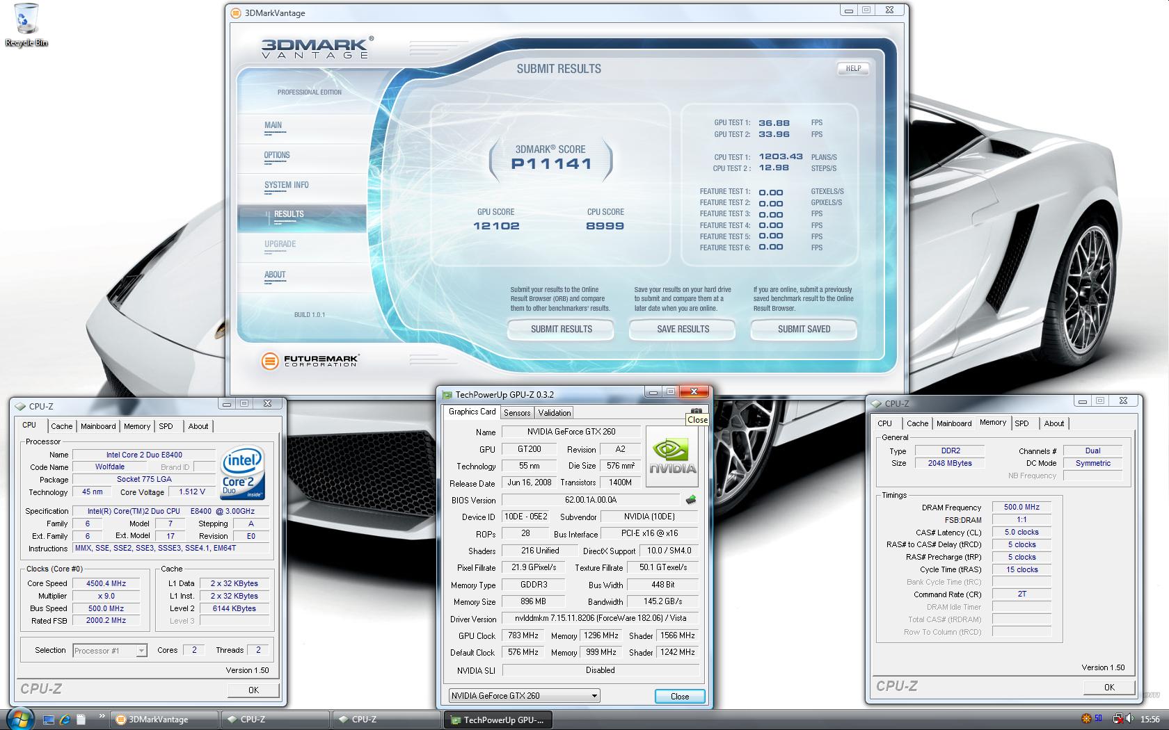
Task: Open About tab in left CPU-Z
Action: click(198, 426)
